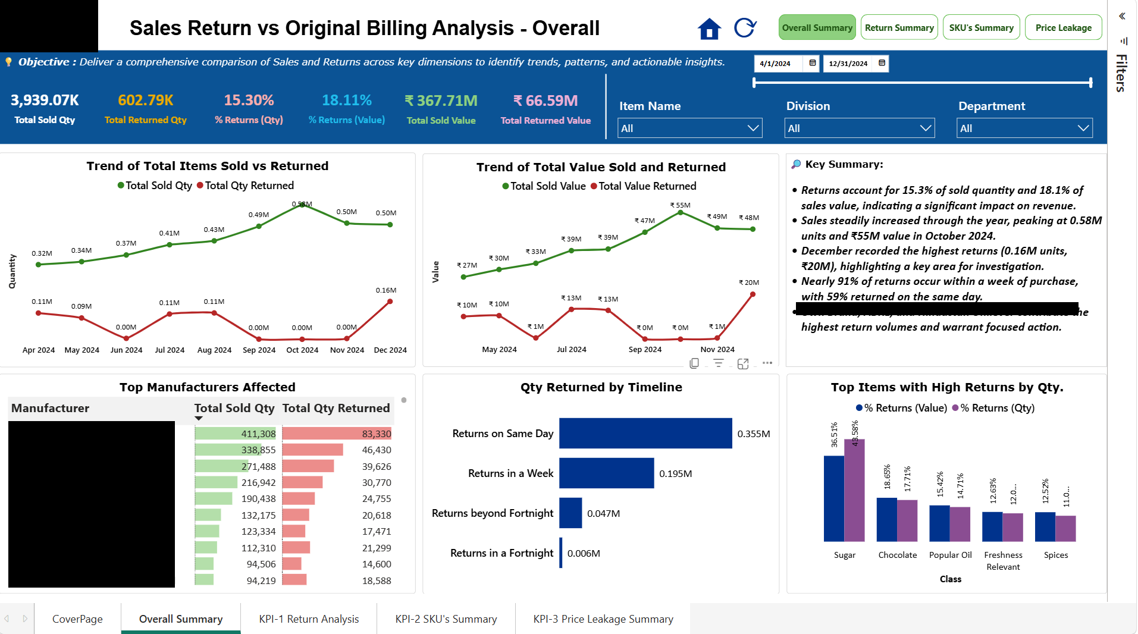Click the blue Chocolate bar labeled 18.65%
This screenshot has height=634, width=1138.
(886, 520)
